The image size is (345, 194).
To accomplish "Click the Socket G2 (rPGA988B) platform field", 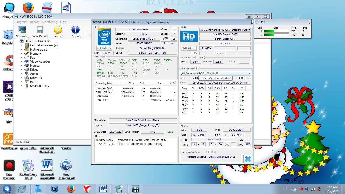I will pos(152,48).
